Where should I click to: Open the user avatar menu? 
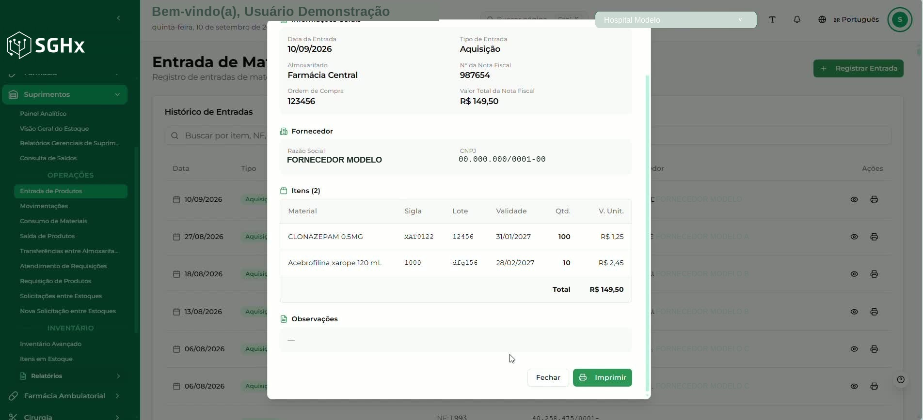tap(900, 20)
